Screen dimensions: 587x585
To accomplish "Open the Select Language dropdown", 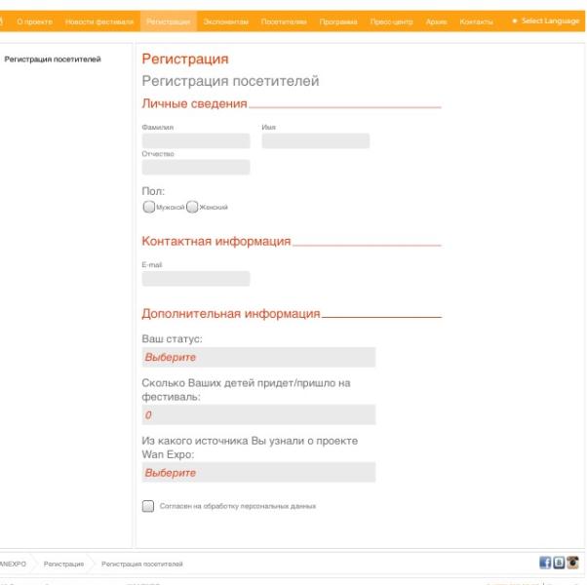I will (545, 21).
